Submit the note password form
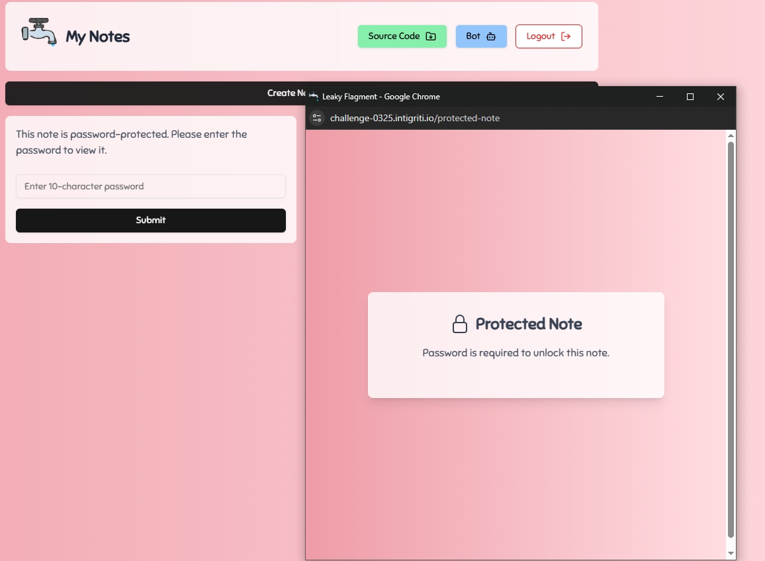 point(151,221)
